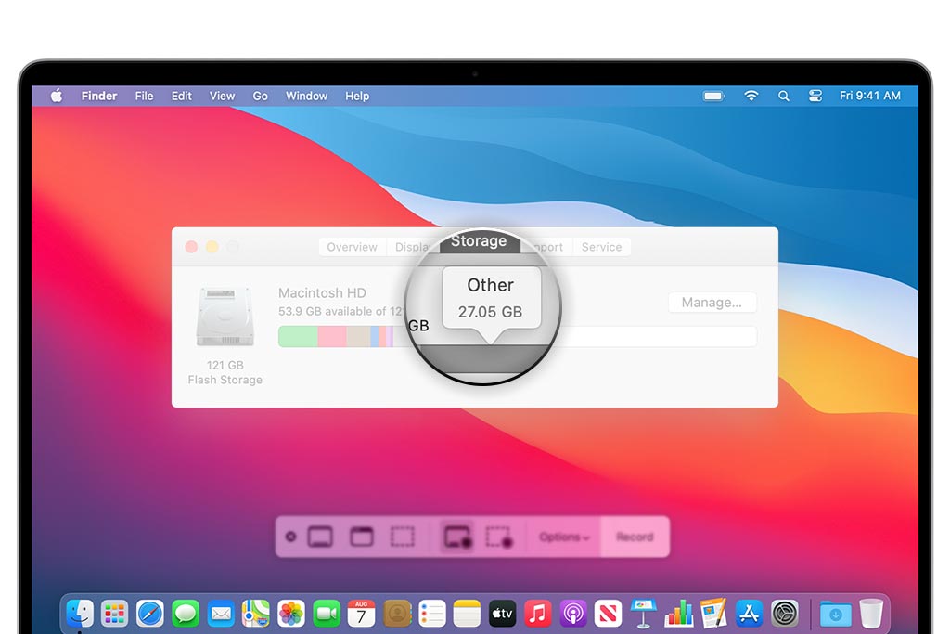
Task: Open App Store from the Dock
Action: click(749, 614)
